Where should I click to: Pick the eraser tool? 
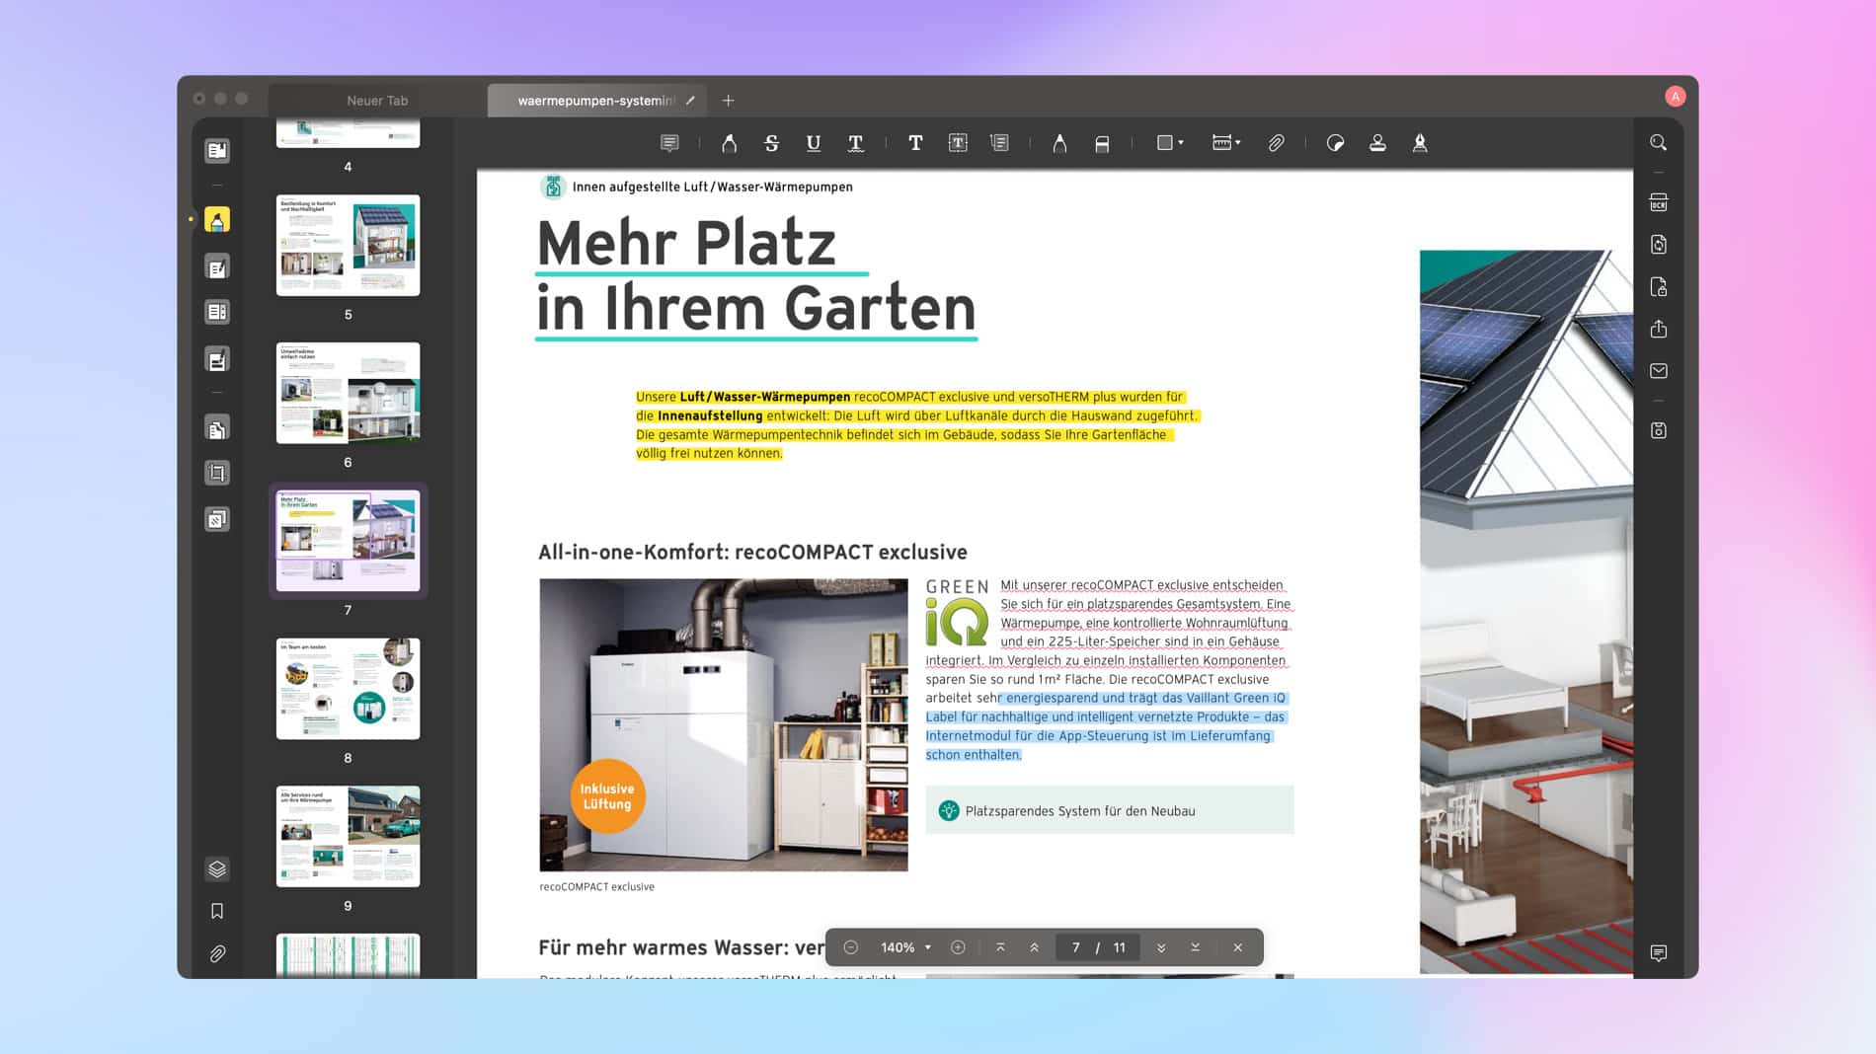[x=1102, y=143]
